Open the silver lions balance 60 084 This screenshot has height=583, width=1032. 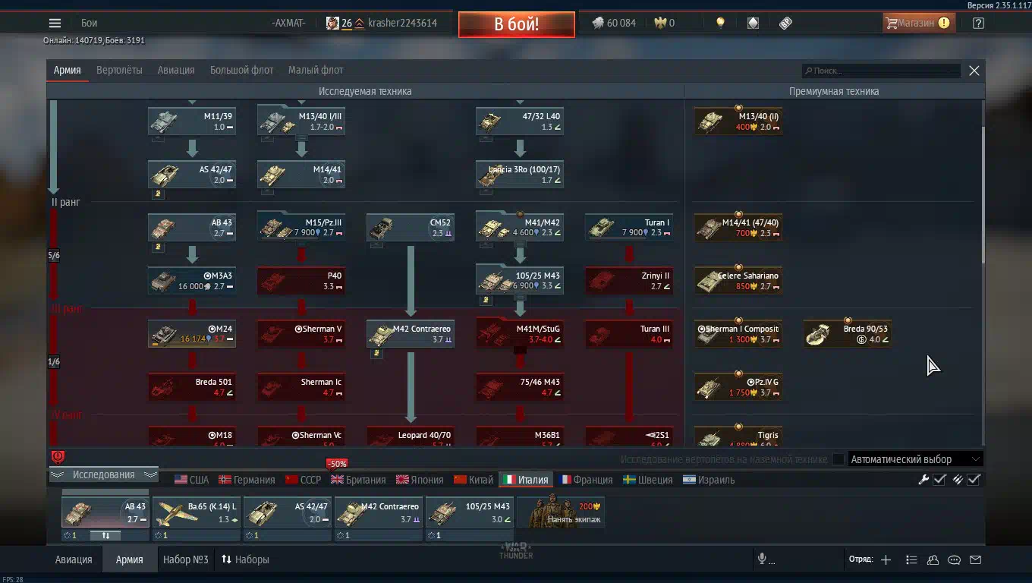[613, 23]
